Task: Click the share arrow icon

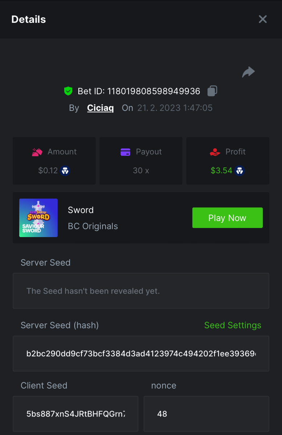Action: pyautogui.click(x=248, y=72)
